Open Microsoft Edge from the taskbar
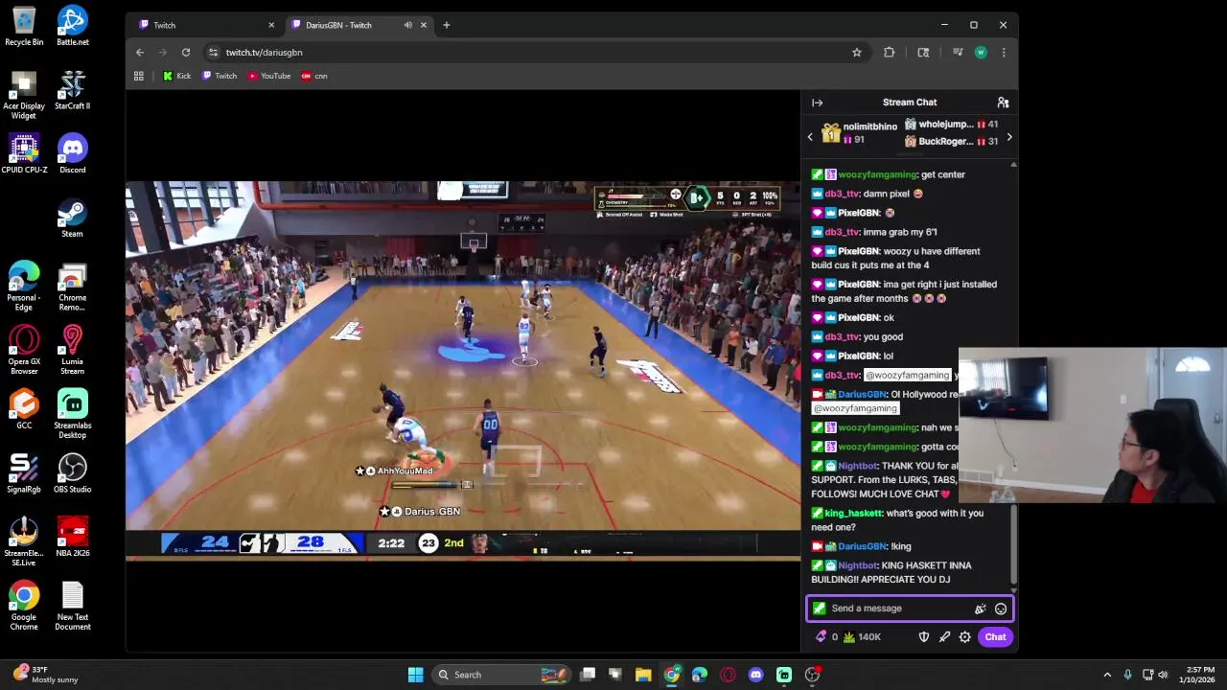This screenshot has width=1227, height=690. [x=700, y=675]
